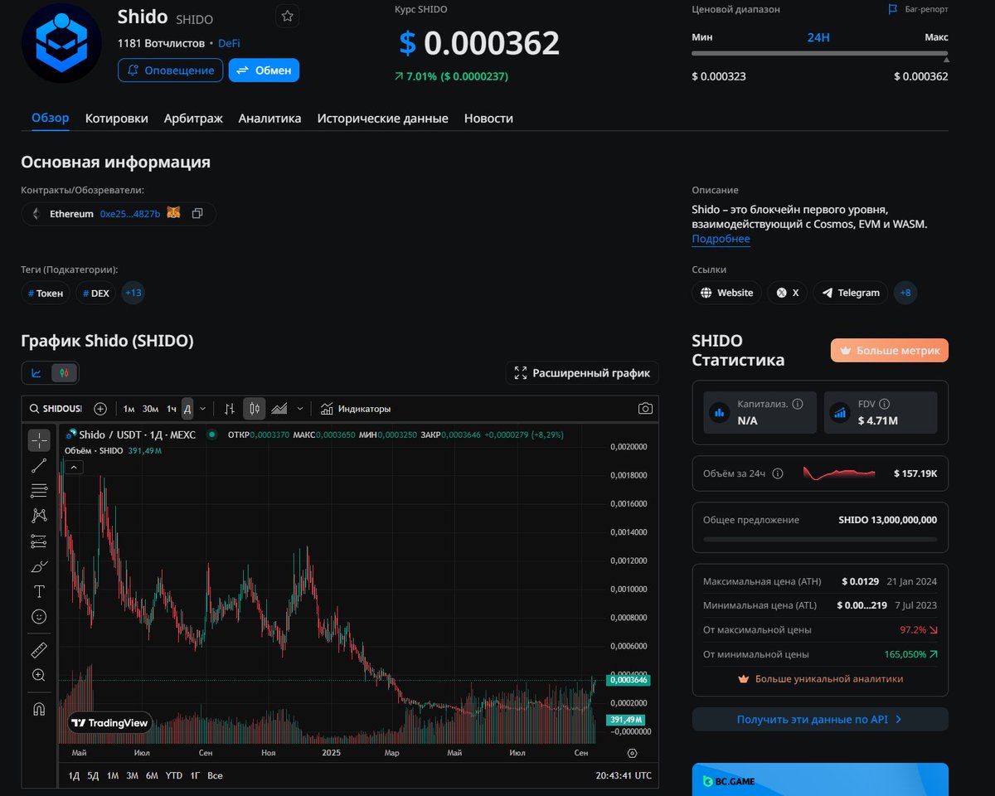Collapse the chart legend with chevron

[x=74, y=467]
